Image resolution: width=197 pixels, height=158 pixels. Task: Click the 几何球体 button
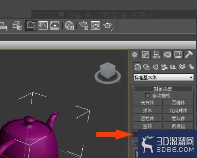pyautogui.click(x=178, y=111)
